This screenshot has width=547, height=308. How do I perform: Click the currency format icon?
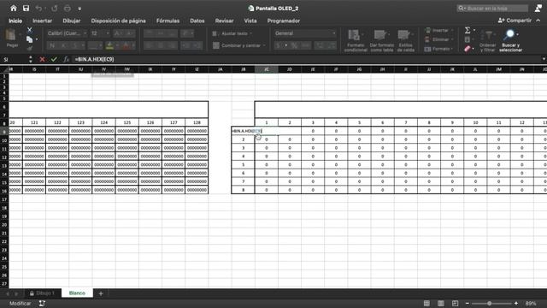point(278,45)
